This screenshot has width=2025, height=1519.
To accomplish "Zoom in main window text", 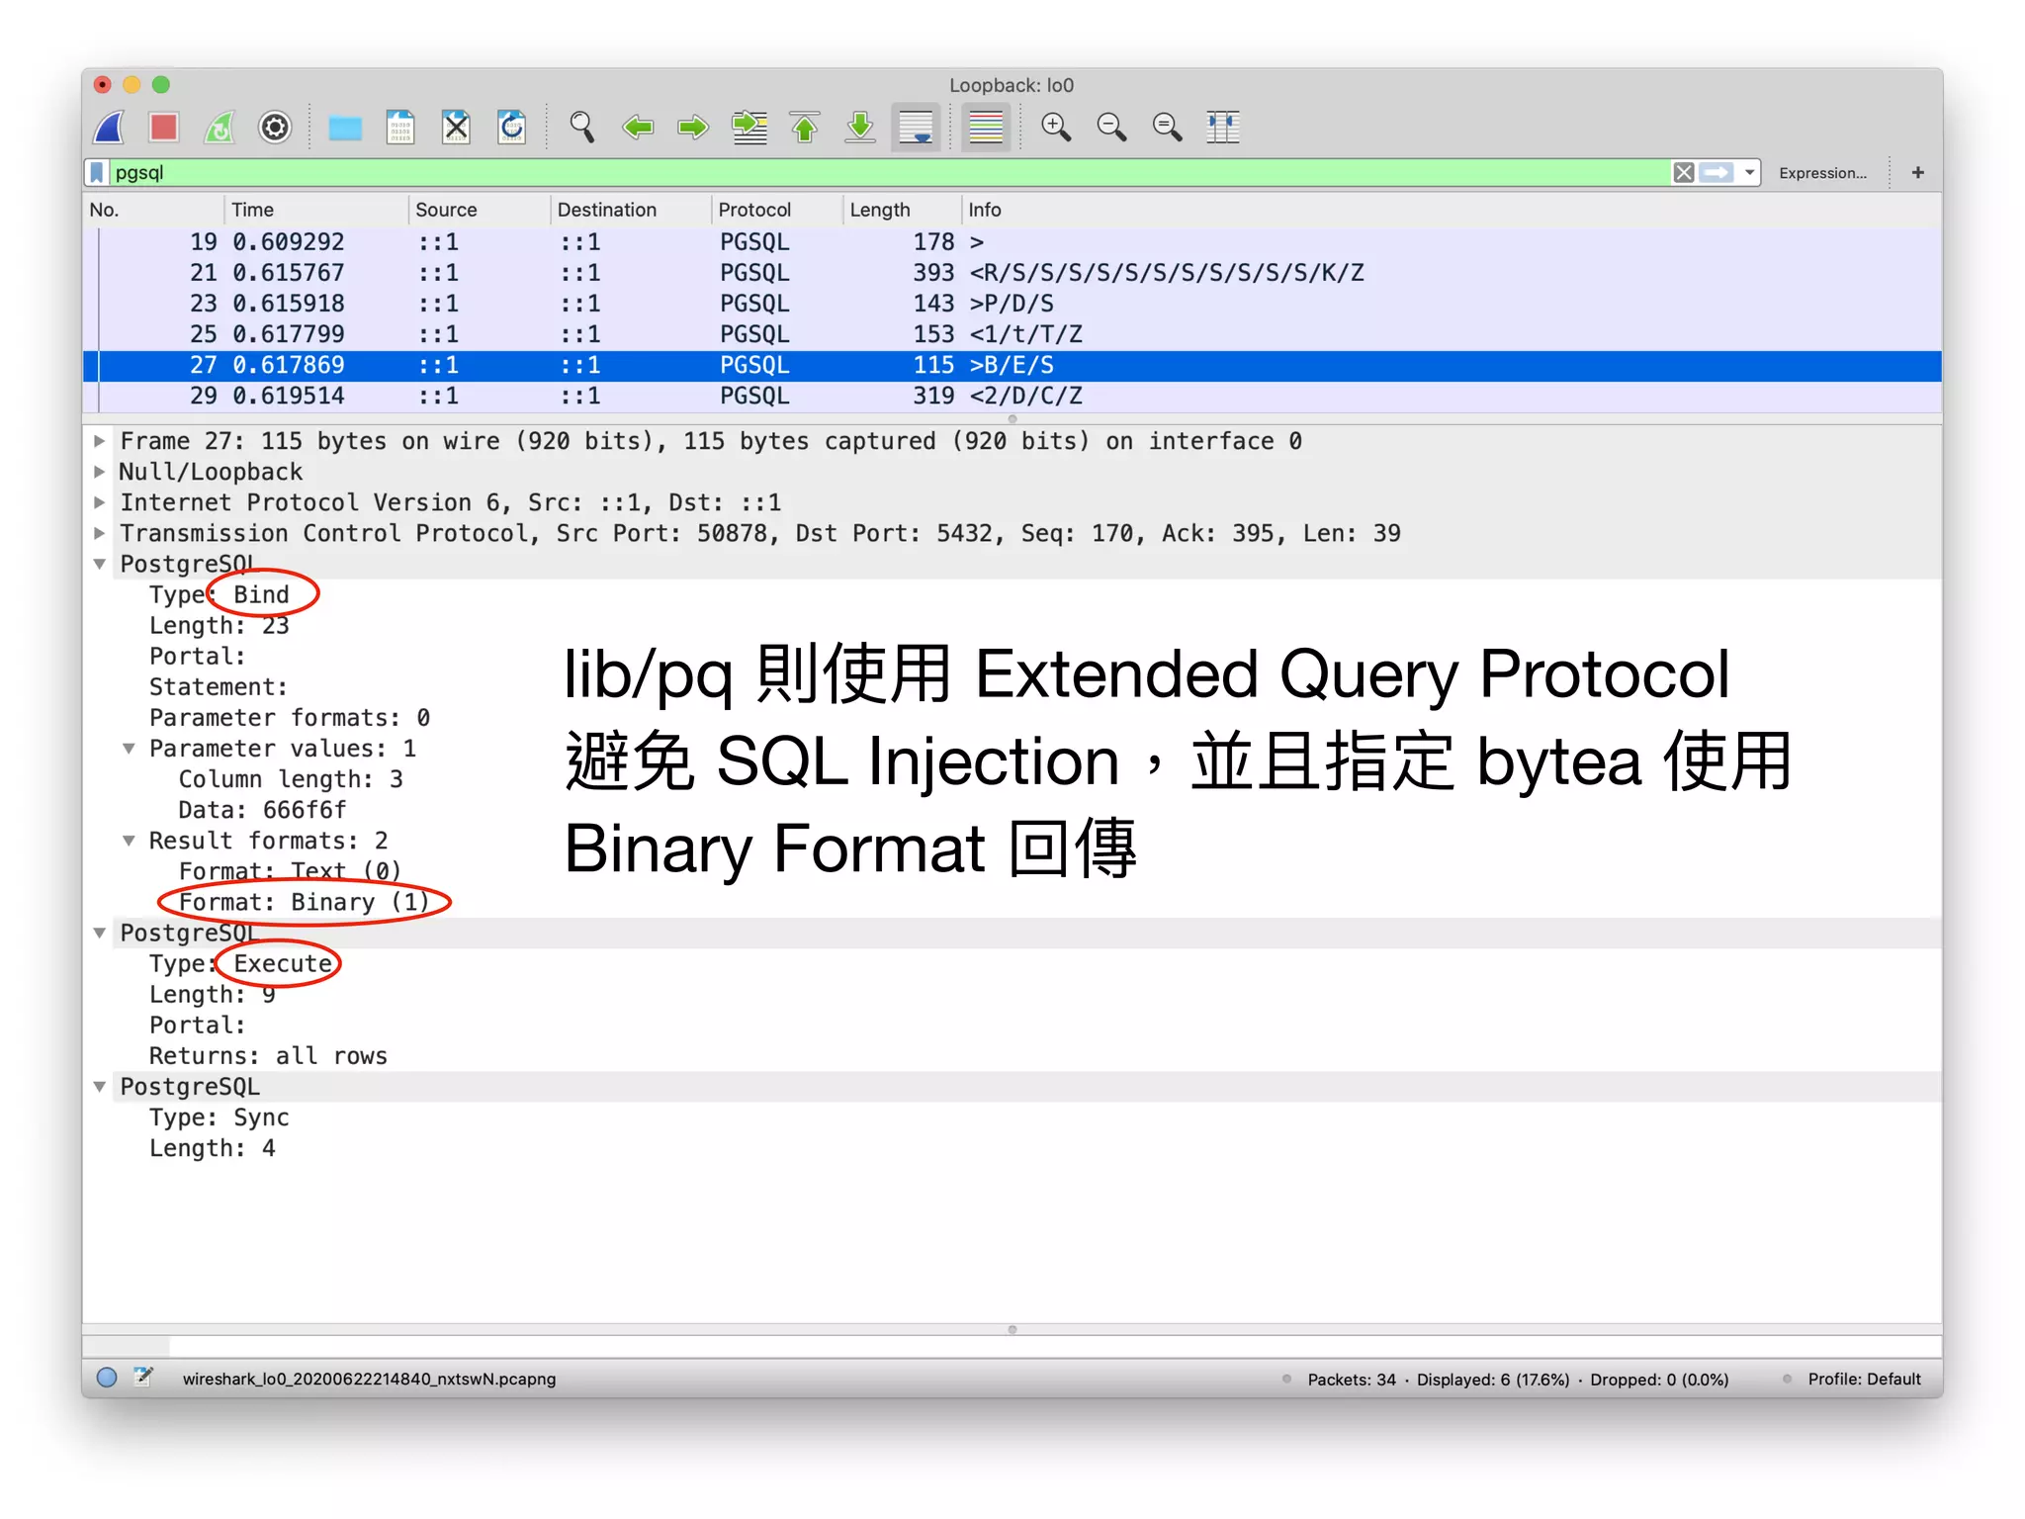I will 1056,128.
